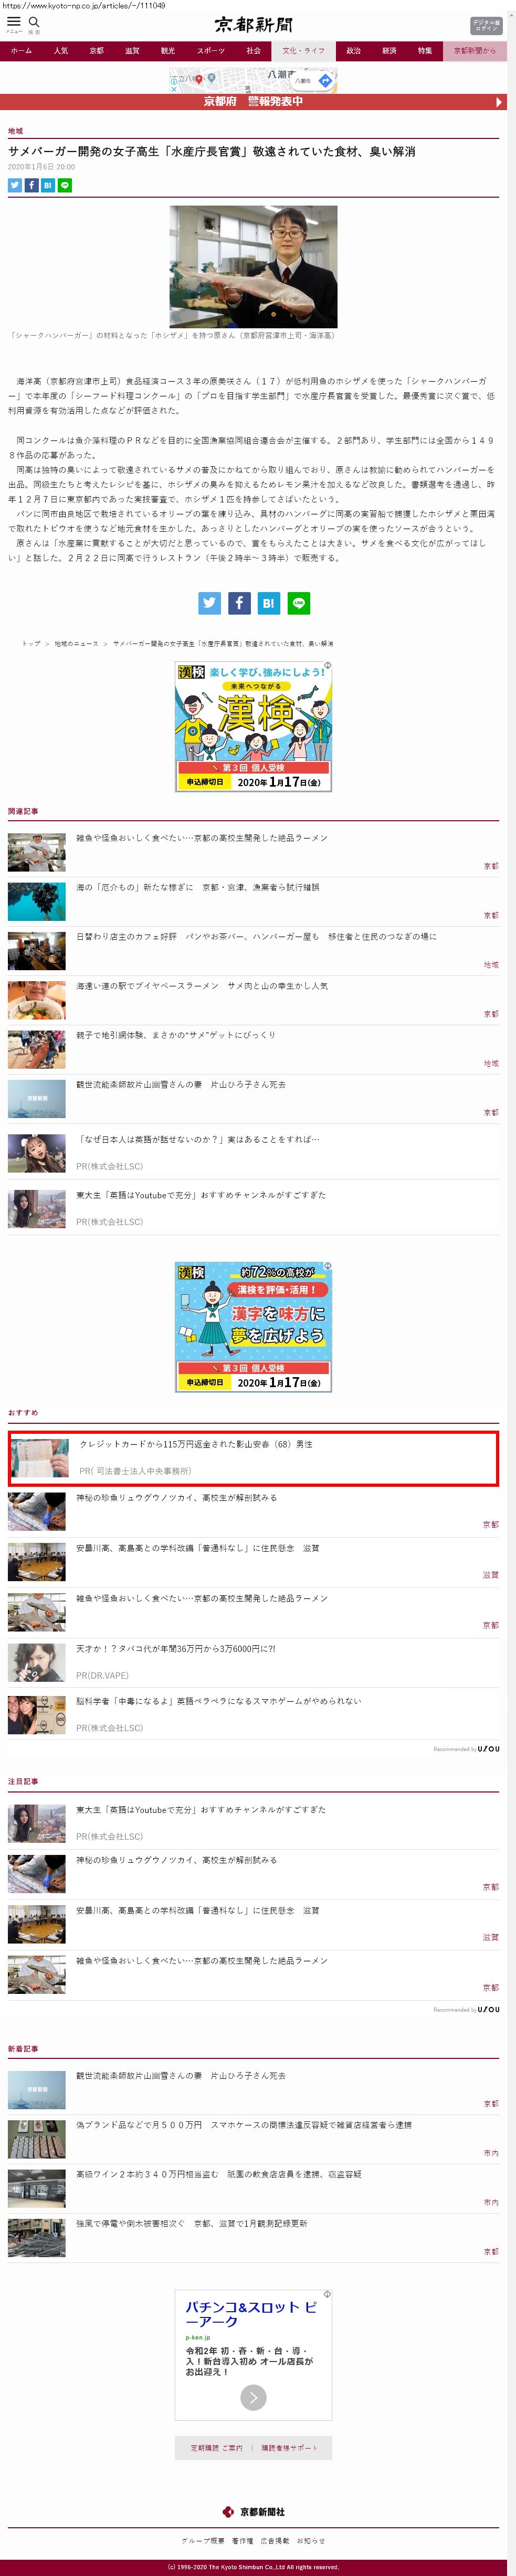516x2576 pixels.
Task: Click the round arrow button in pachinko ad
Action: (253, 2397)
